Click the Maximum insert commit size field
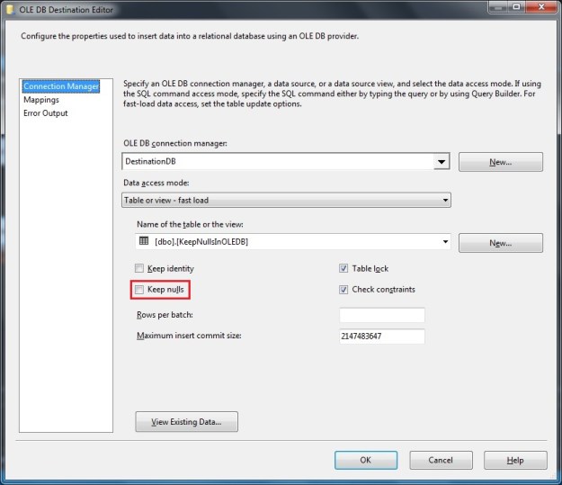The width and height of the screenshot is (562, 485). point(381,337)
